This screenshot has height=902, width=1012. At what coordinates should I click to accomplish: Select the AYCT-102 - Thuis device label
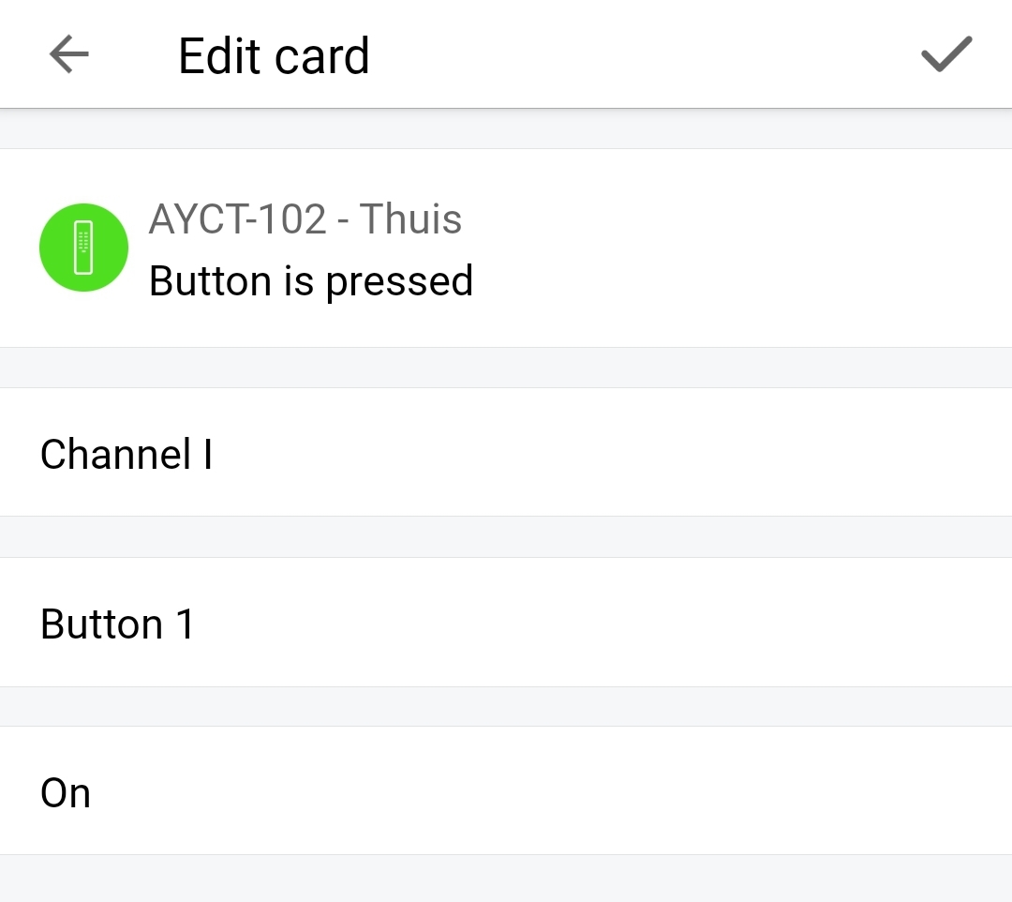pyautogui.click(x=305, y=219)
